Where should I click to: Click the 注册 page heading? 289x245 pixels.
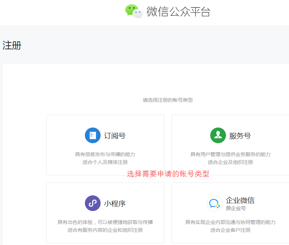tap(12, 45)
